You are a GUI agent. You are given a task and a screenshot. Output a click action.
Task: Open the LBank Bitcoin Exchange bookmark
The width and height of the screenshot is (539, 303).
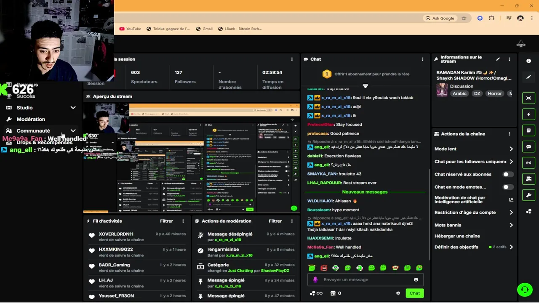240,29
